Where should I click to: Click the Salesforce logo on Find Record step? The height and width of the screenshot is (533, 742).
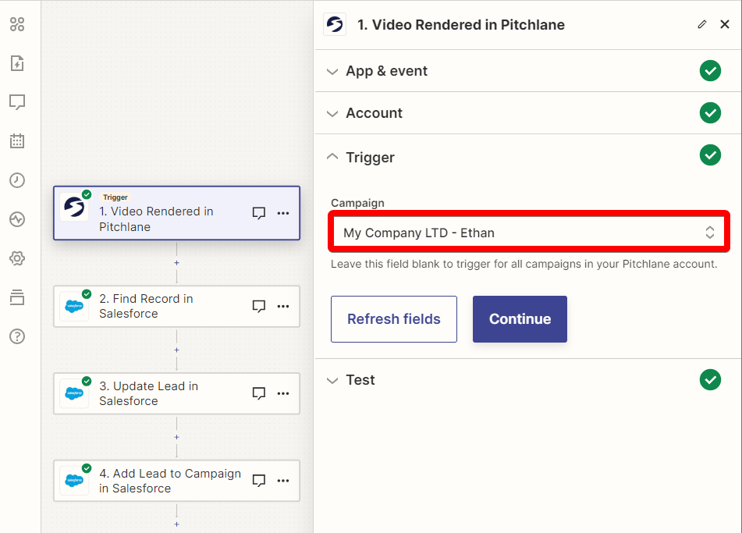(x=74, y=306)
